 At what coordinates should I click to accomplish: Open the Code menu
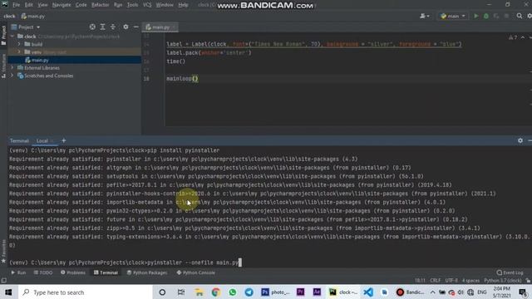[81, 5]
